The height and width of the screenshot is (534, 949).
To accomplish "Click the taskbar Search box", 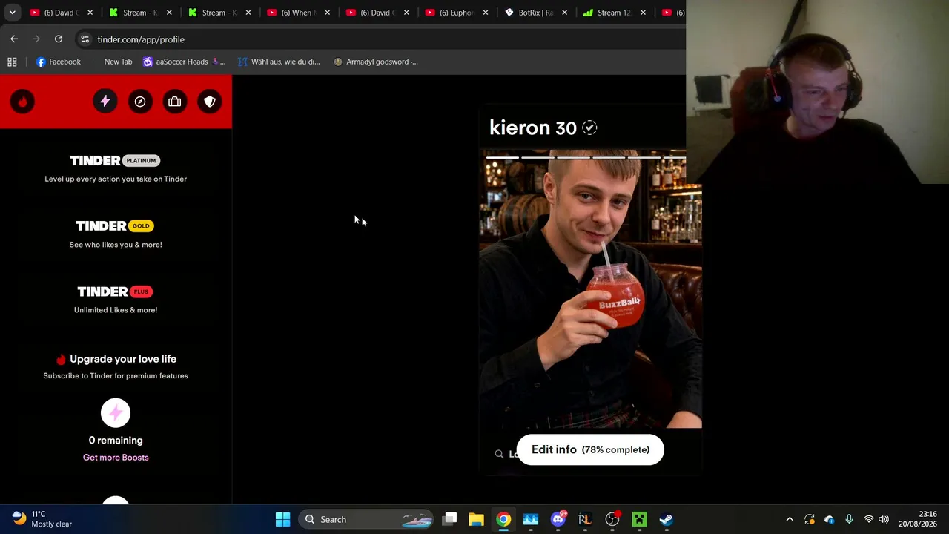I will 366,519.
